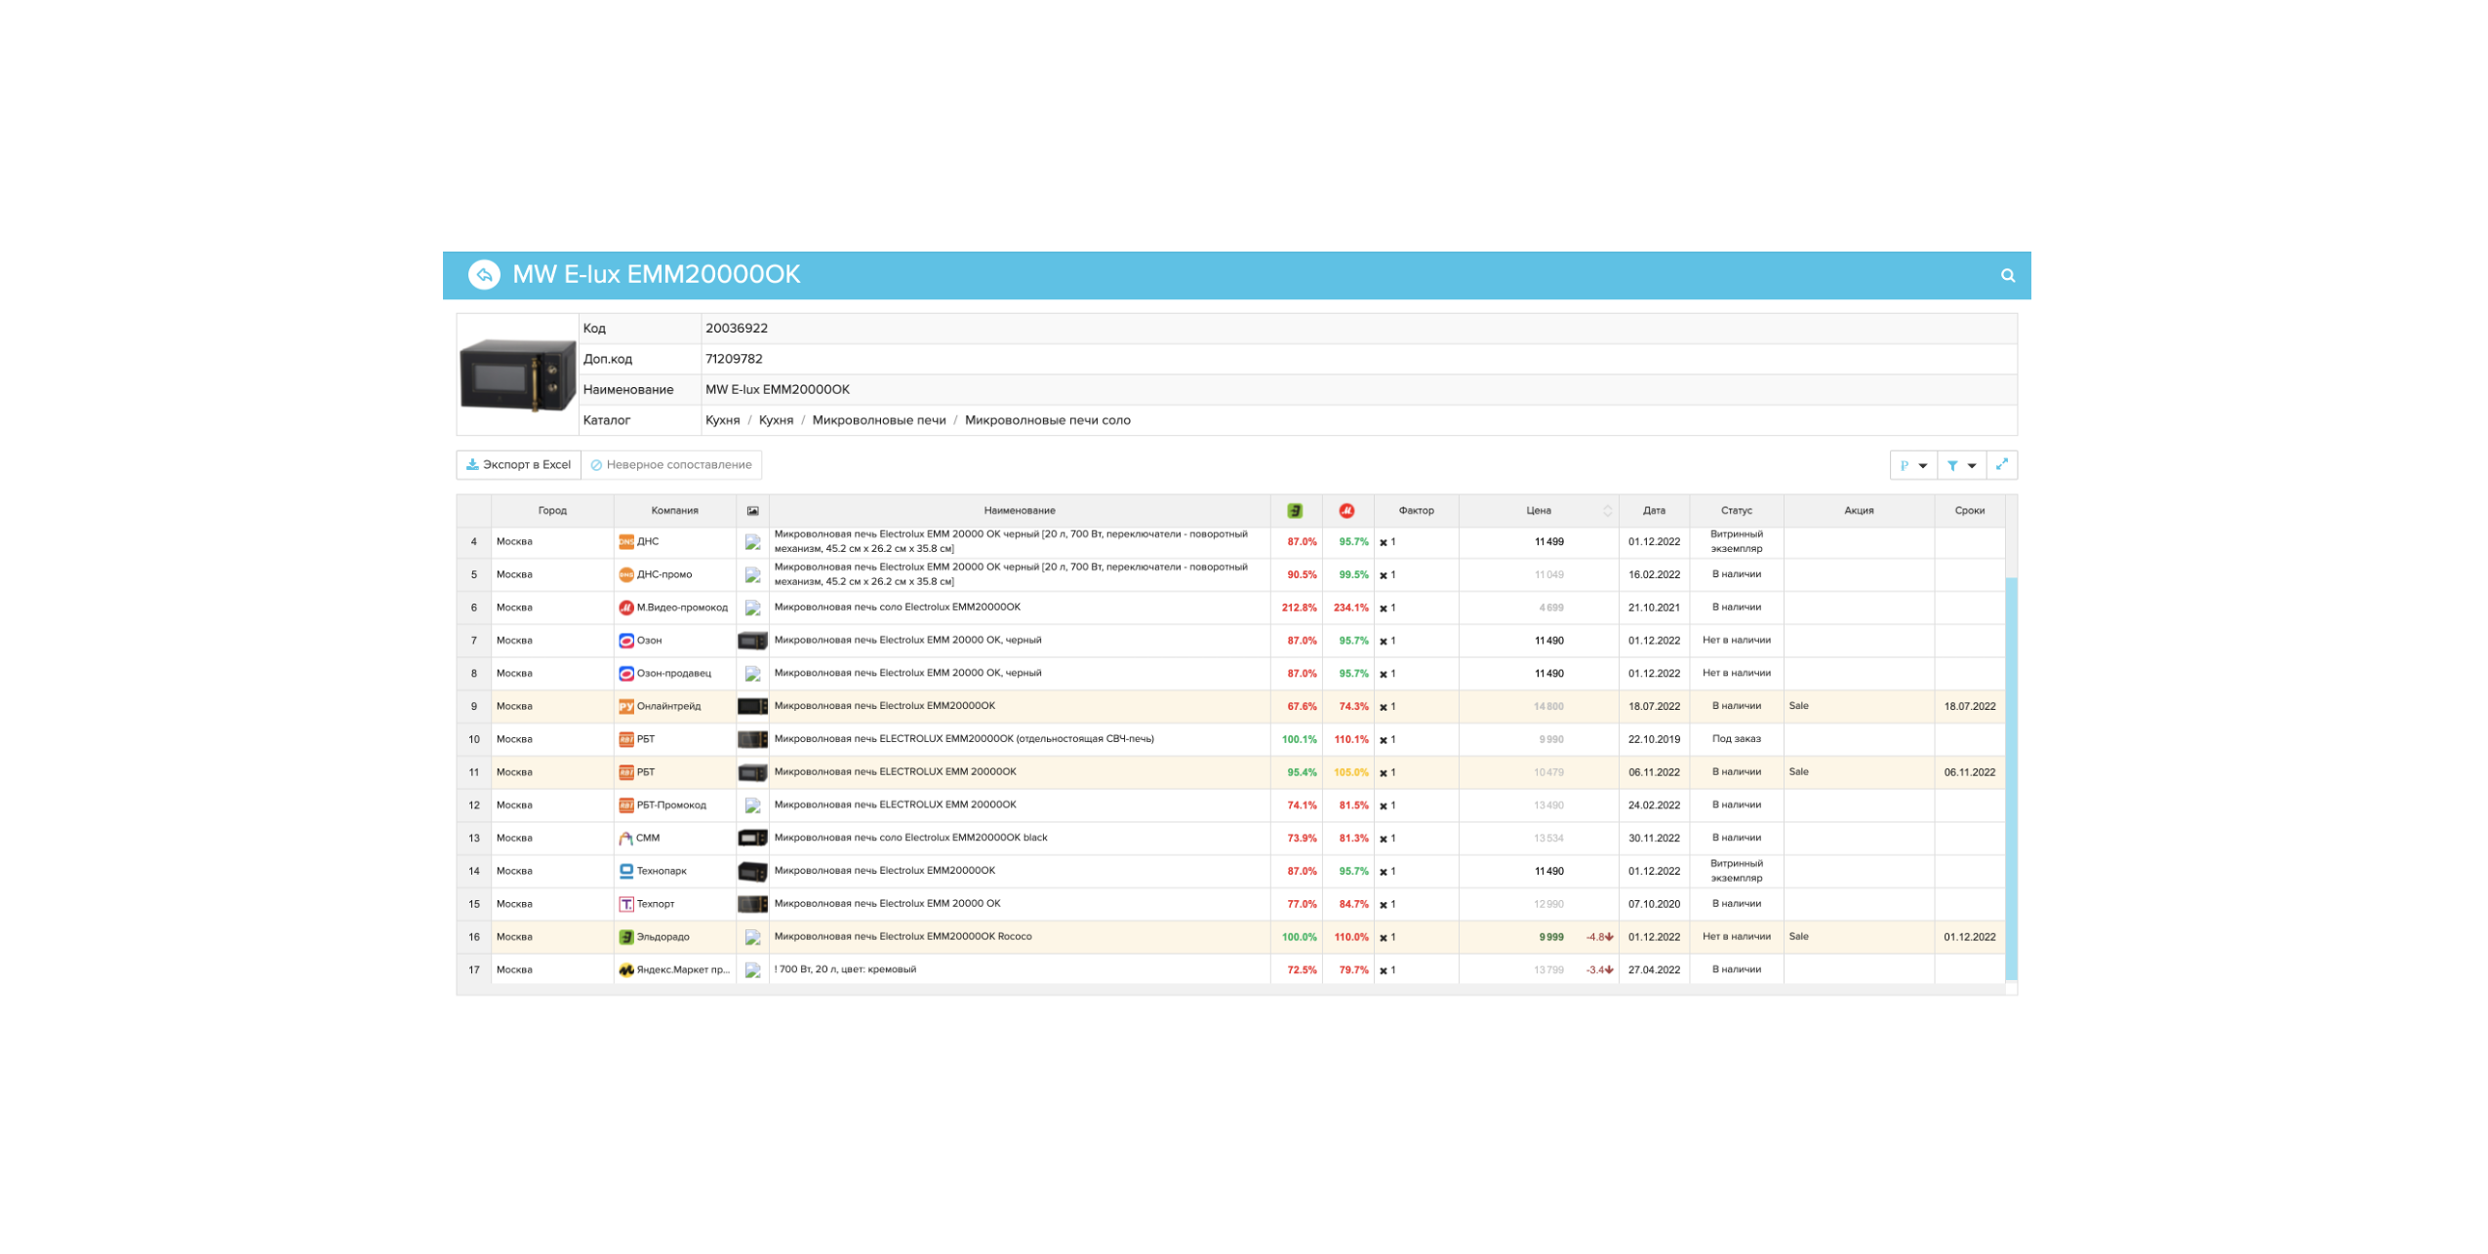
Task: Click РБТ-Промокод logo in row 12
Action: tap(625, 805)
